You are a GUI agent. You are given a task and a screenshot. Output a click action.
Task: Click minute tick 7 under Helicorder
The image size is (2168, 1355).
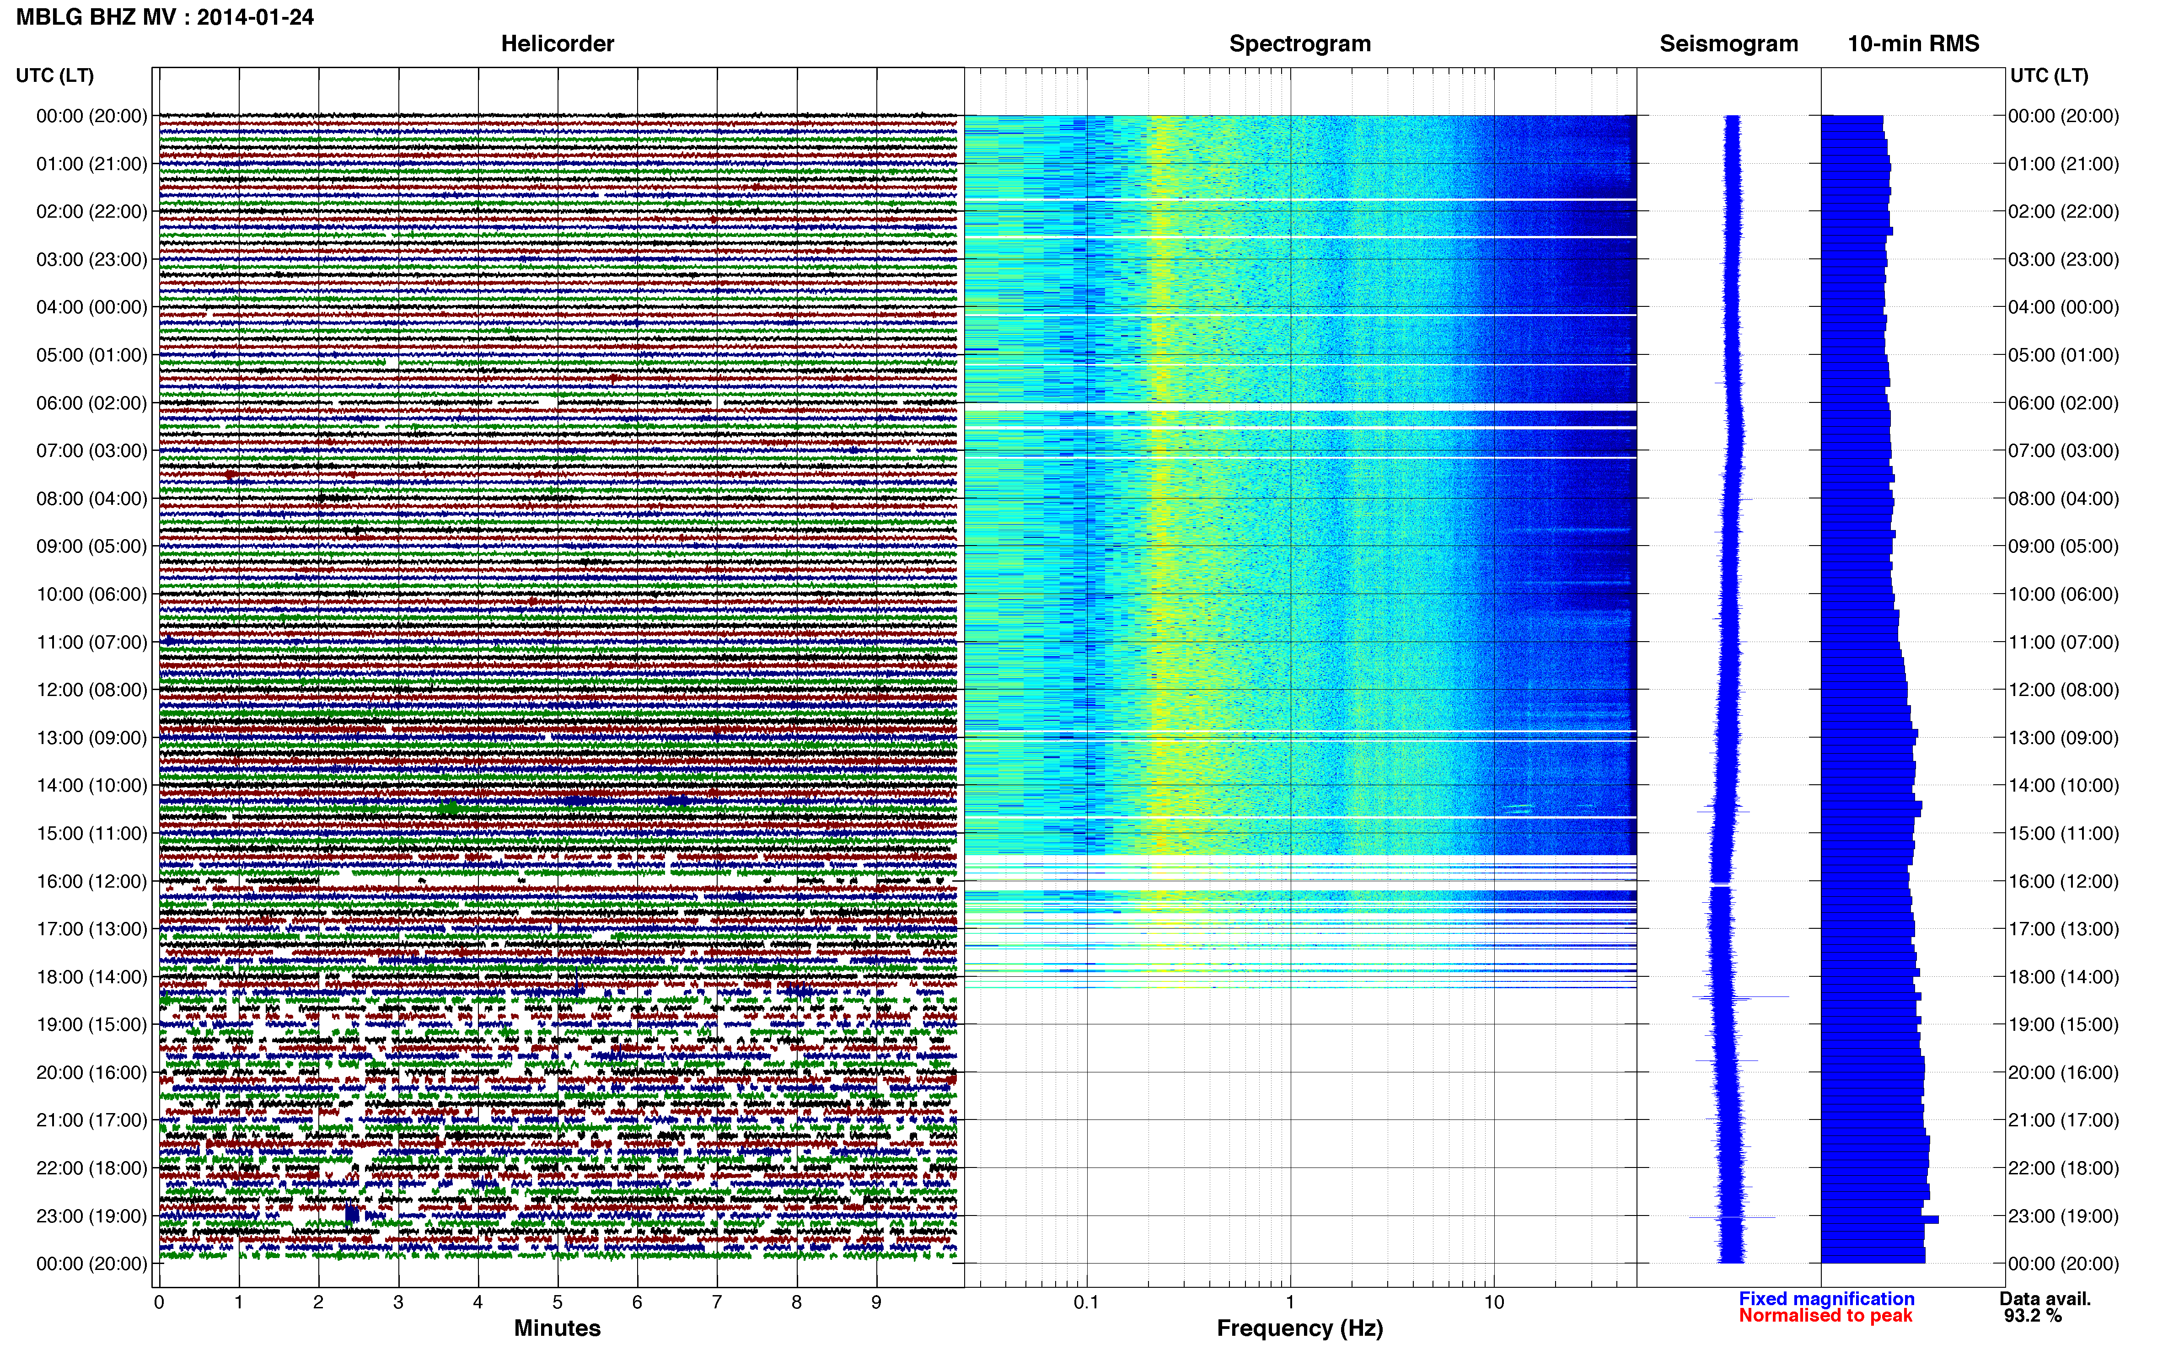click(717, 1302)
